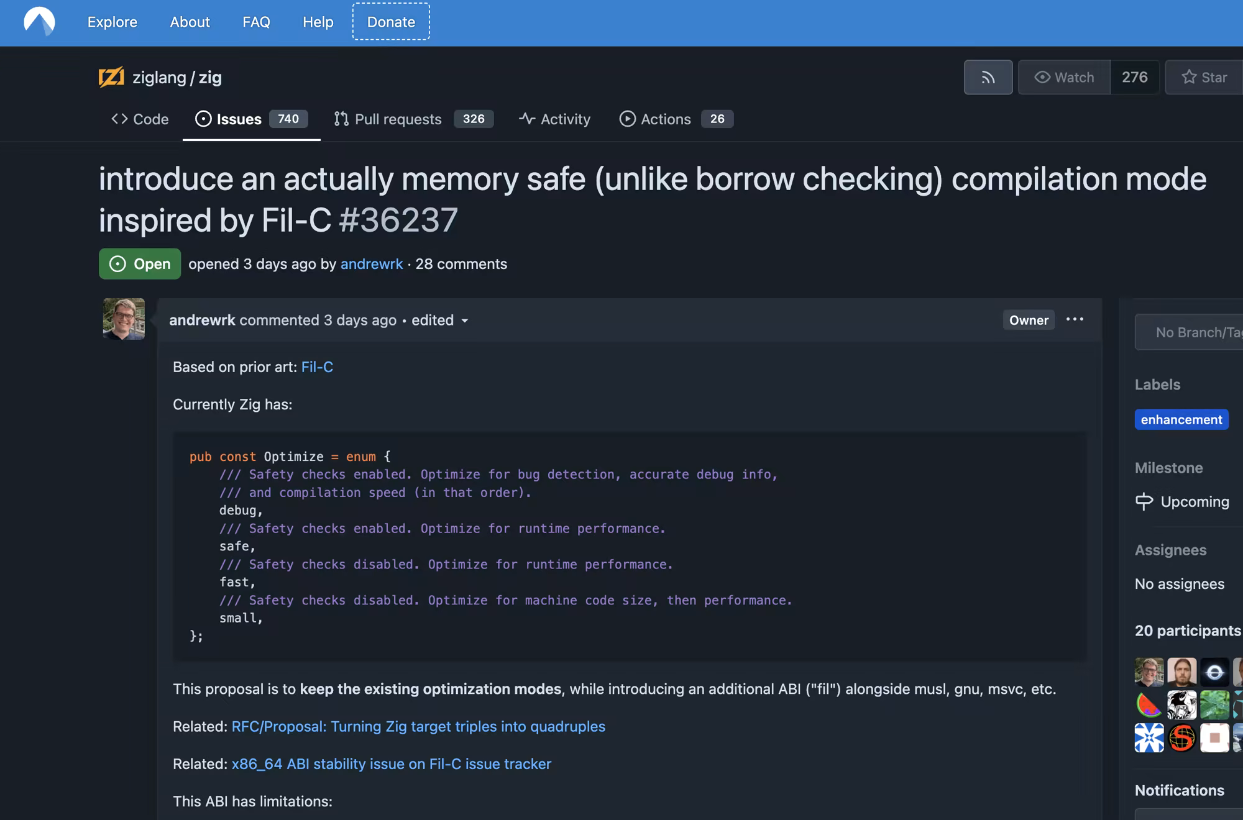Viewport: 1243px width, 820px height.
Task: Open andrewrk profile link in issue header
Action: tap(372, 263)
